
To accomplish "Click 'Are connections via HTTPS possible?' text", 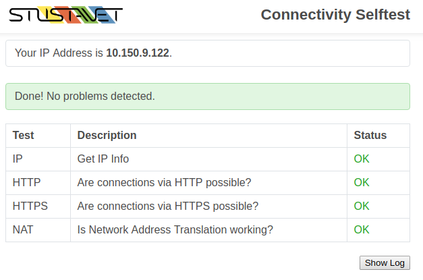I will (x=168, y=206).
